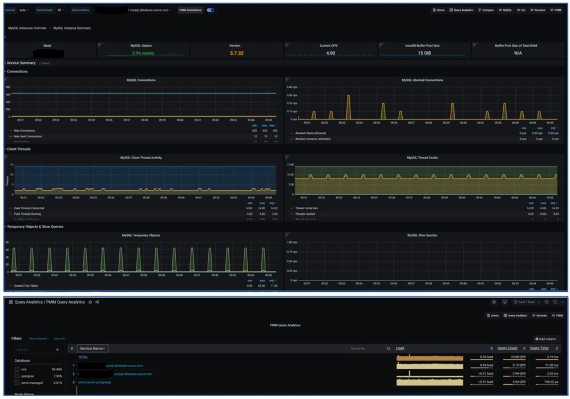This screenshot has width=570, height=399.
Task: Check the postgres database filter checkbox
Action: click(17, 376)
